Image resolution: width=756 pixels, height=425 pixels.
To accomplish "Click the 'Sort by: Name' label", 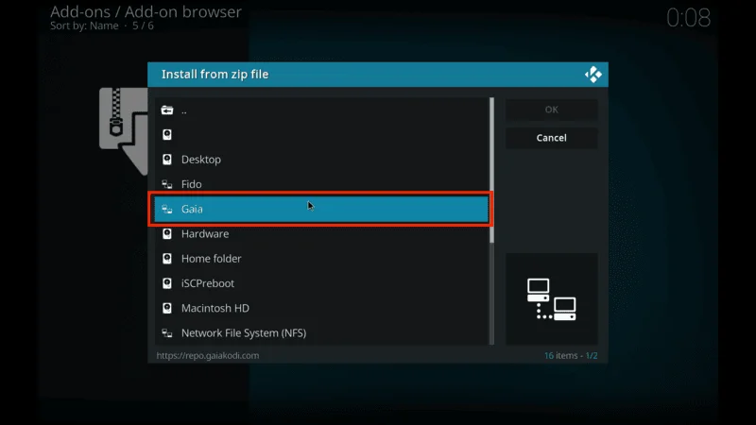I will tap(84, 26).
